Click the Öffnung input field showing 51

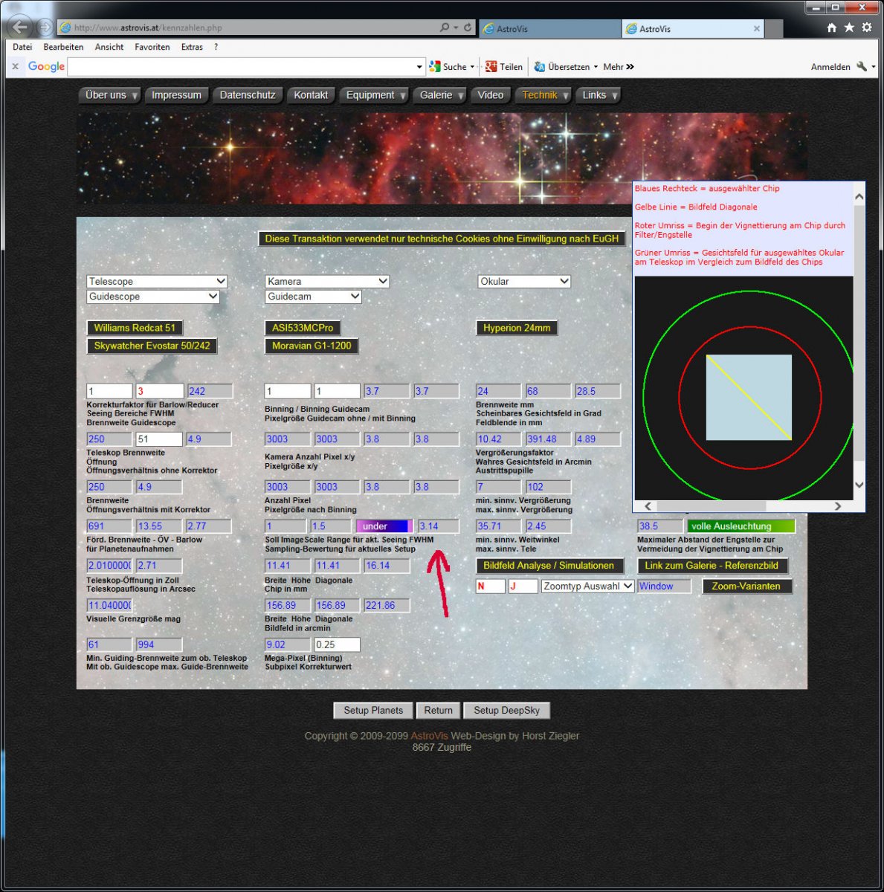(159, 439)
